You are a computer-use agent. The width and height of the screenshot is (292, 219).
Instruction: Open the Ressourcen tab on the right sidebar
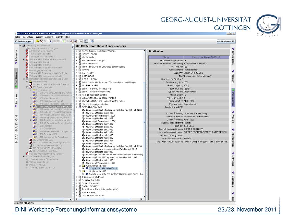coord(233,180)
